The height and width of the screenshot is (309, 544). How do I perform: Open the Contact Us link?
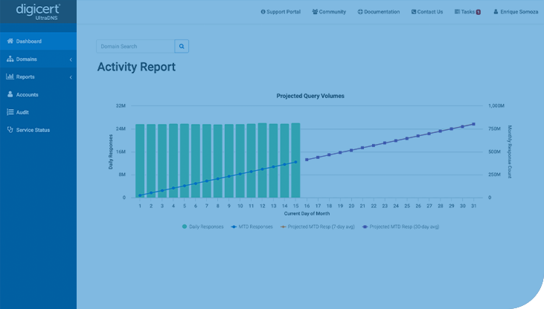pos(426,12)
